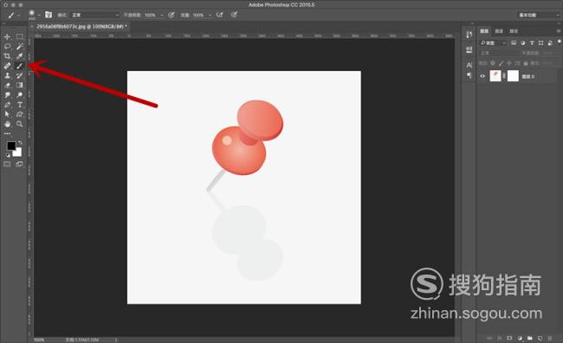
Task: Open the Paragraph panel icon
Action: [x=469, y=75]
